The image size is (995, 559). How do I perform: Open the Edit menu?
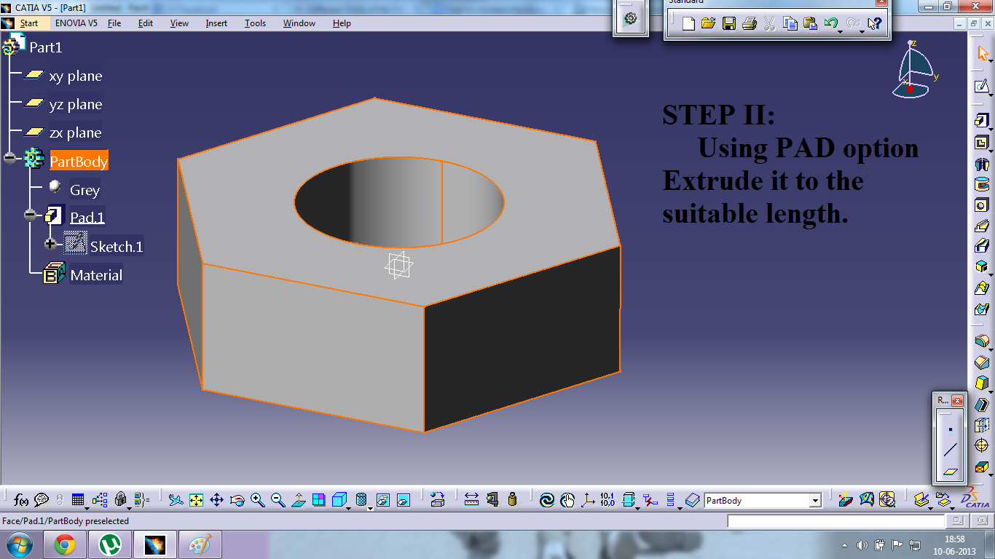(146, 23)
